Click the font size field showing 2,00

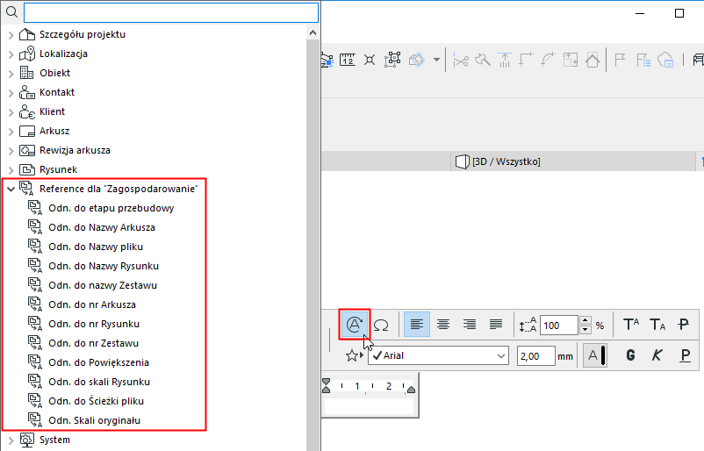[x=536, y=356]
